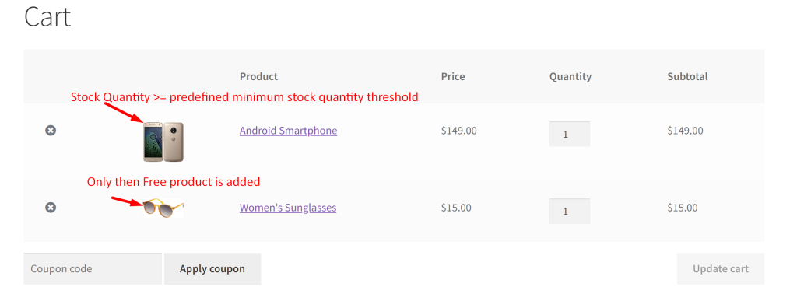Click the $15.00 subtotal of the sunglasses
The width and height of the screenshot is (797, 301).
pyautogui.click(x=683, y=208)
